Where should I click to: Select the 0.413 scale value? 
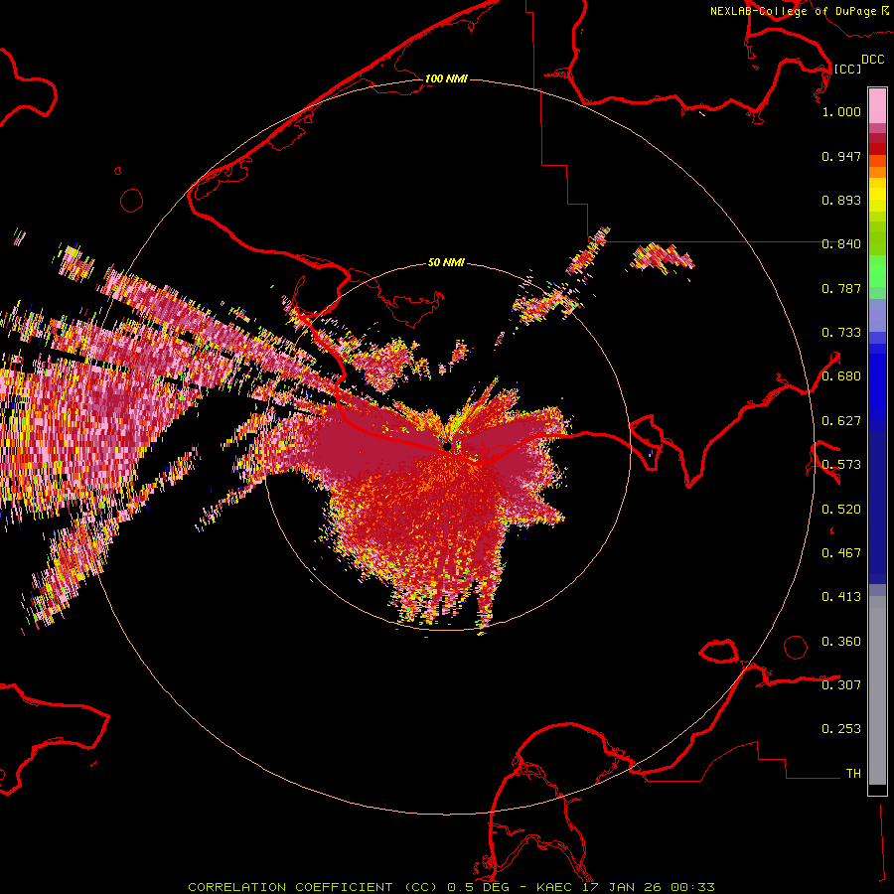click(x=841, y=597)
